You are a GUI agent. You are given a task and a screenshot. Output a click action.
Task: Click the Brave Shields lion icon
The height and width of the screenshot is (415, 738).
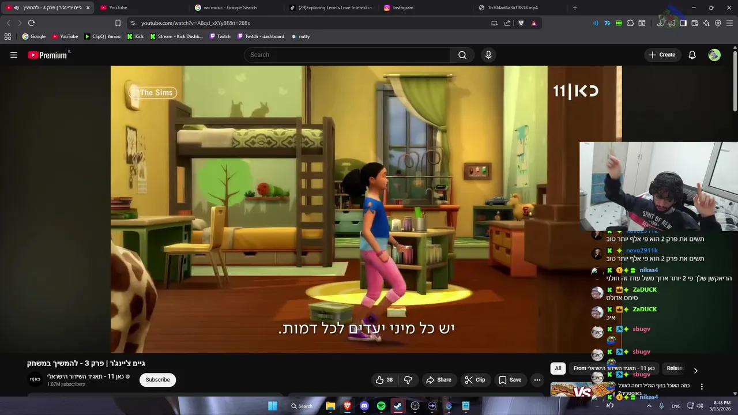pyautogui.click(x=521, y=23)
